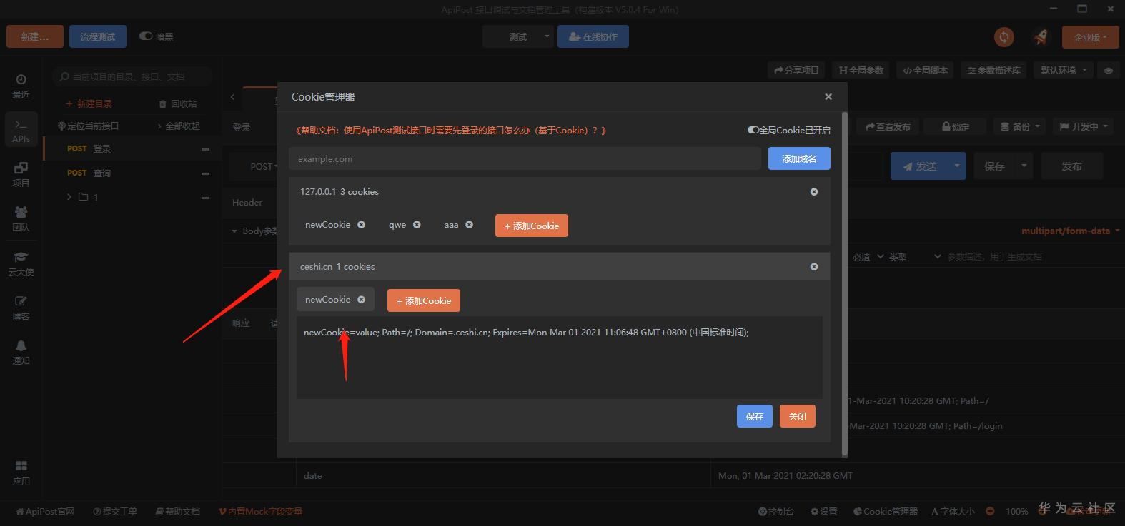Close the Cookie管理器 dialog with X
Image resolution: width=1125 pixels, height=526 pixels.
828,97
